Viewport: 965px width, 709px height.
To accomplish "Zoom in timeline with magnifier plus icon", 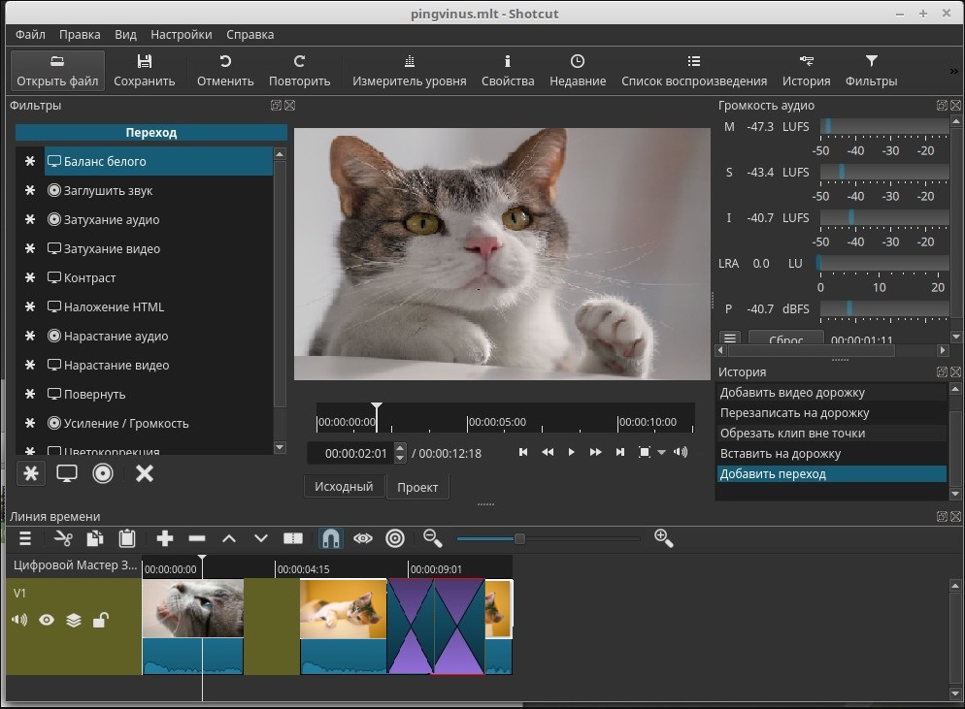I will click(664, 538).
